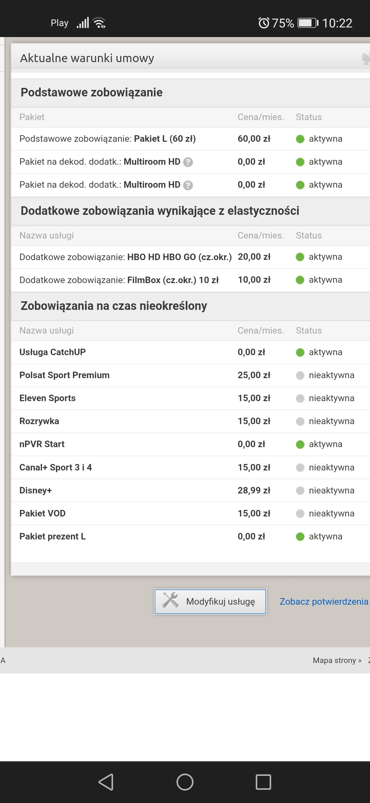This screenshot has height=803, width=370.
Task: Tap the 10:22 clock in status bar
Action: (337, 23)
